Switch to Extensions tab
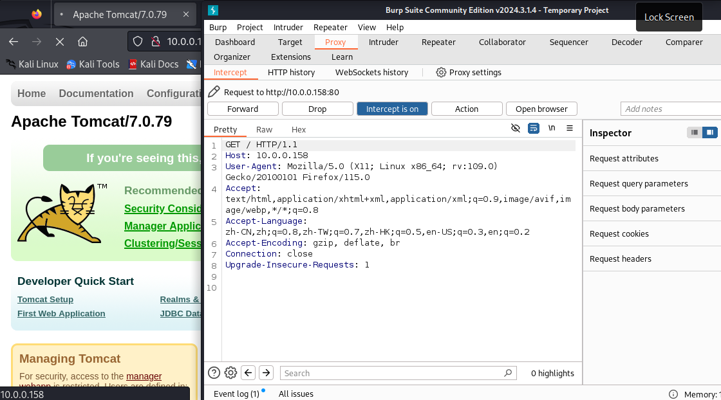 290,57
